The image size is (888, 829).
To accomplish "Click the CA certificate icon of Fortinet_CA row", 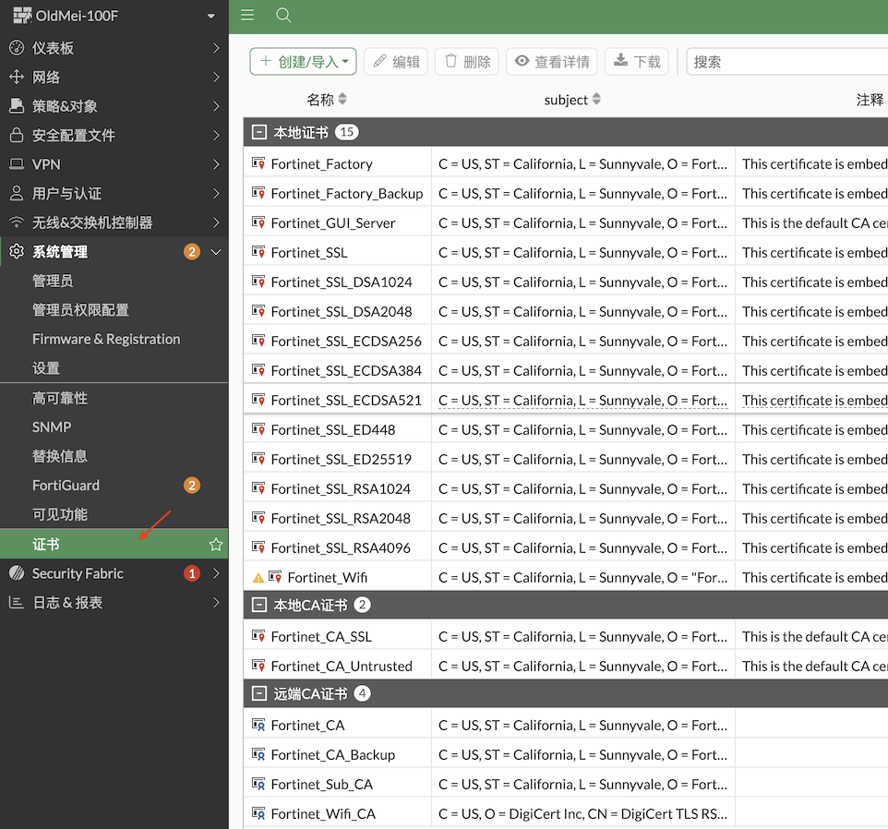I will coord(258,725).
